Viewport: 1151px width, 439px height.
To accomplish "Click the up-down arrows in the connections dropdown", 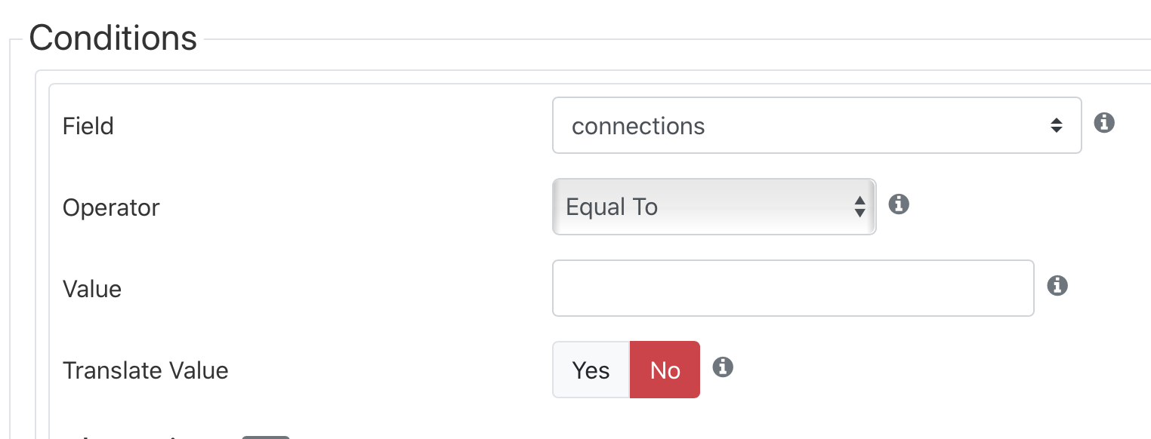I will pos(1057,126).
